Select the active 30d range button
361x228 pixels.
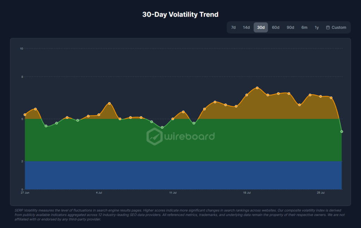tap(261, 27)
